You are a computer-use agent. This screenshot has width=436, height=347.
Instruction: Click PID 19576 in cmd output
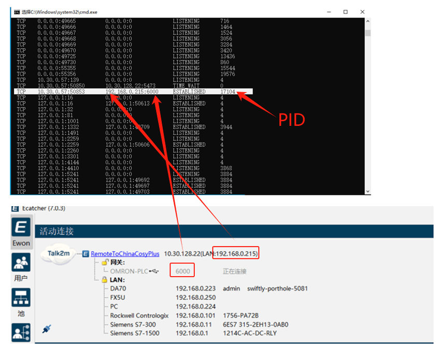[x=228, y=74]
